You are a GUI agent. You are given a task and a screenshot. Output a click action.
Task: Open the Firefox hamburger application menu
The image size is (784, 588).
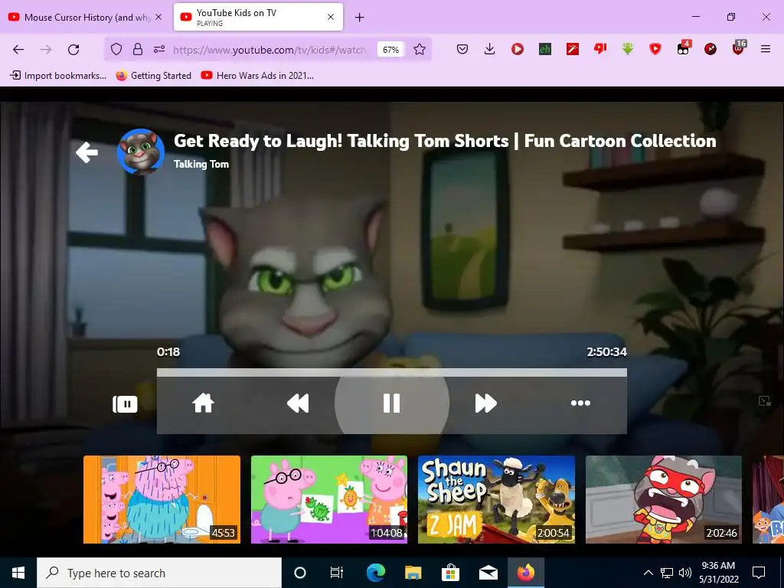tap(766, 49)
